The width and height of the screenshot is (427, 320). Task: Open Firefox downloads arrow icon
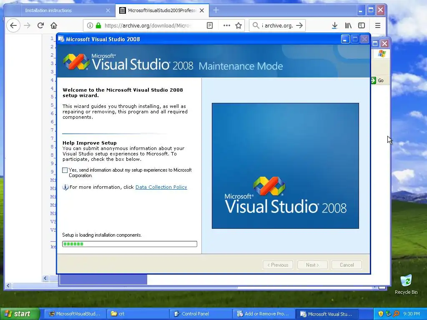(x=335, y=25)
